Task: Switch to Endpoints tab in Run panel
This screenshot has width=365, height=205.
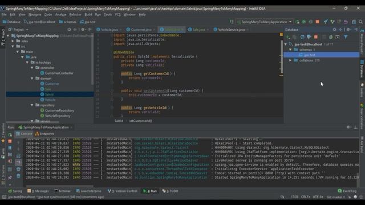Action: click(44, 134)
